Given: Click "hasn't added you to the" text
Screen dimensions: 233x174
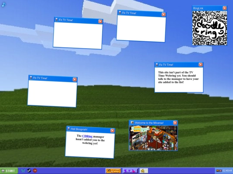Looking at the screenshot, I should tap(90, 140).
